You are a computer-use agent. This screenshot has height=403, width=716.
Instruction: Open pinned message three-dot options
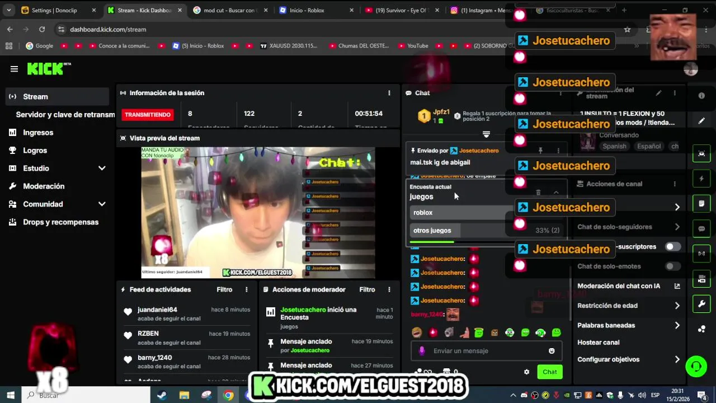point(558,151)
